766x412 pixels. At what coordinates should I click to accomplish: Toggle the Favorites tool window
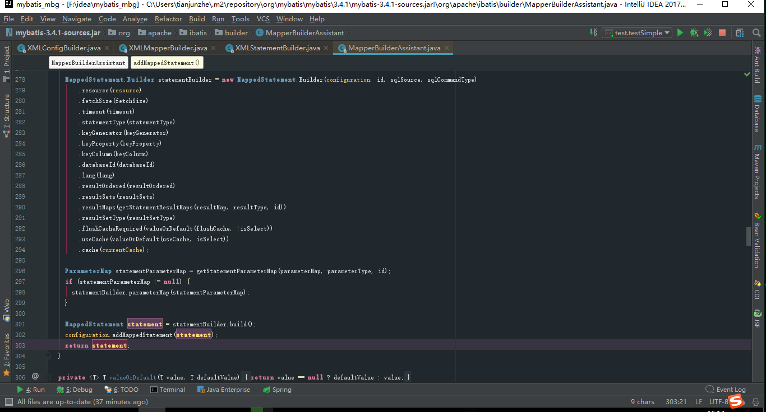[6, 350]
